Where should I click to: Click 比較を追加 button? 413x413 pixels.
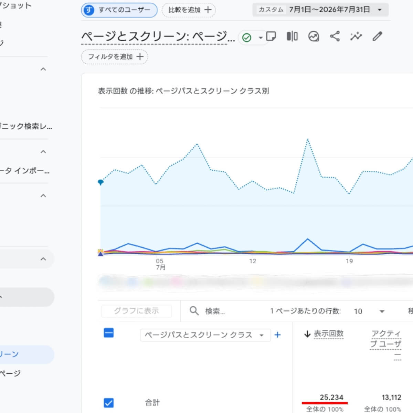pos(189,10)
